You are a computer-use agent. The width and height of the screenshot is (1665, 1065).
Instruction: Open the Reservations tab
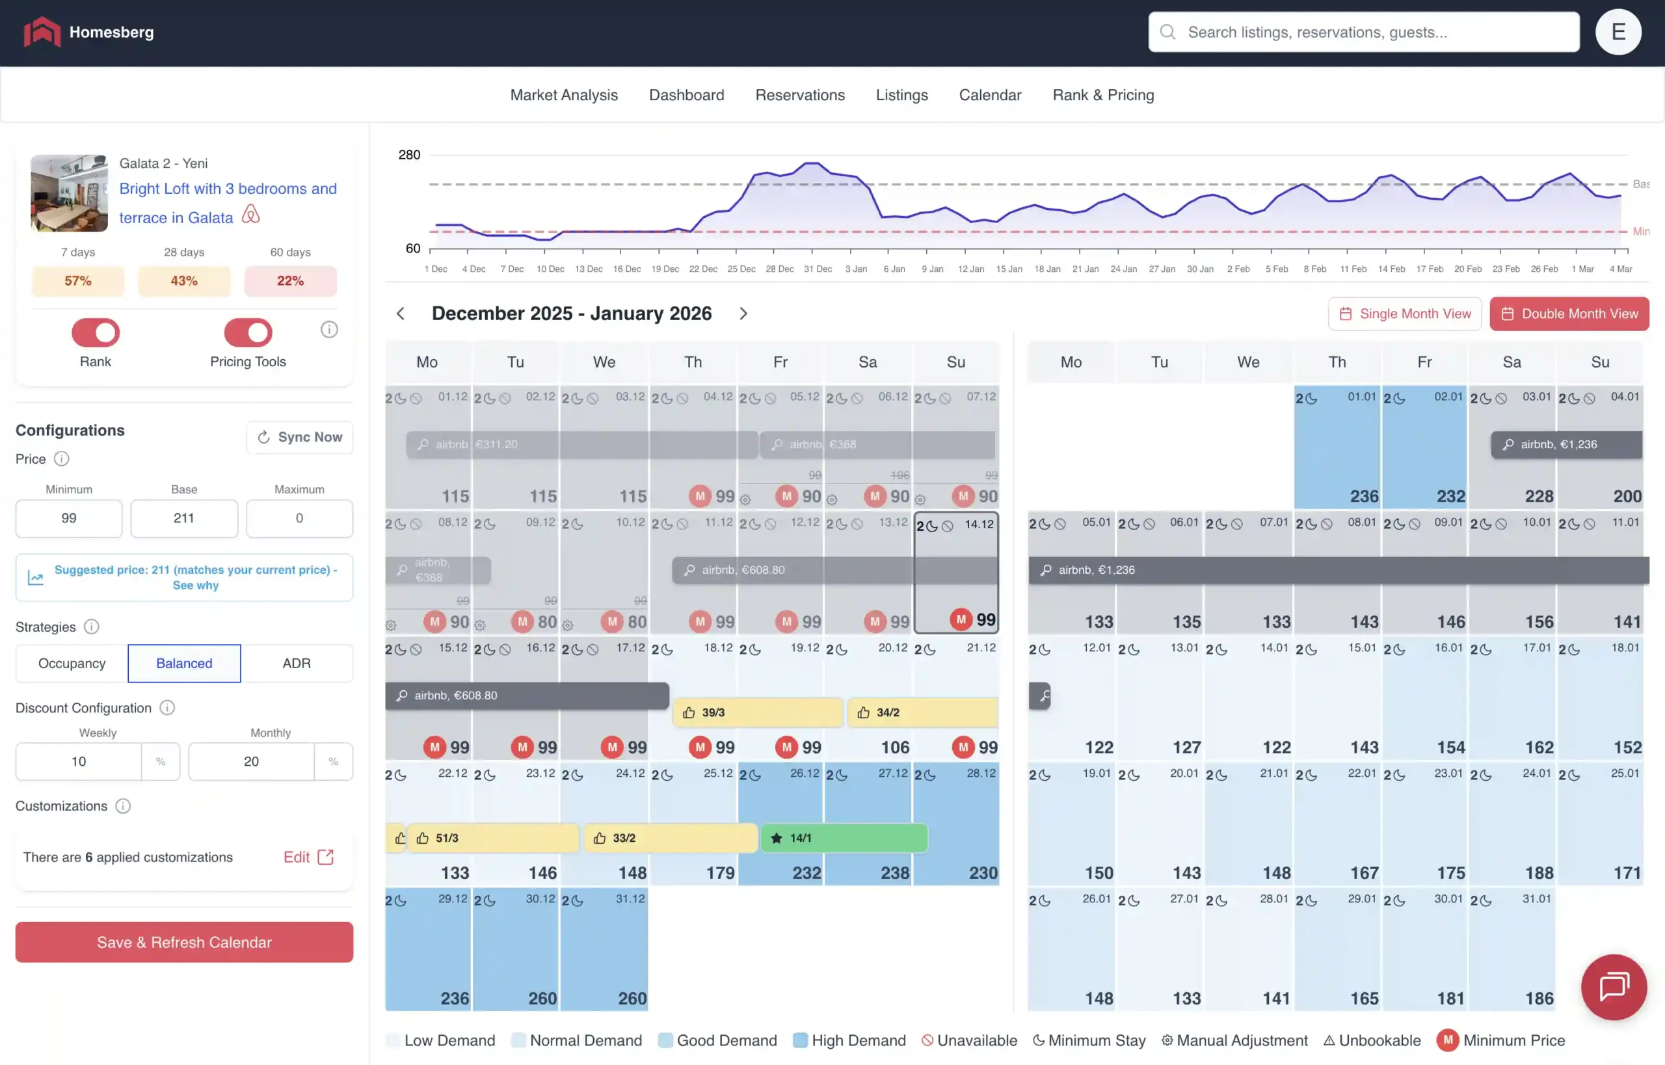click(800, 95)
